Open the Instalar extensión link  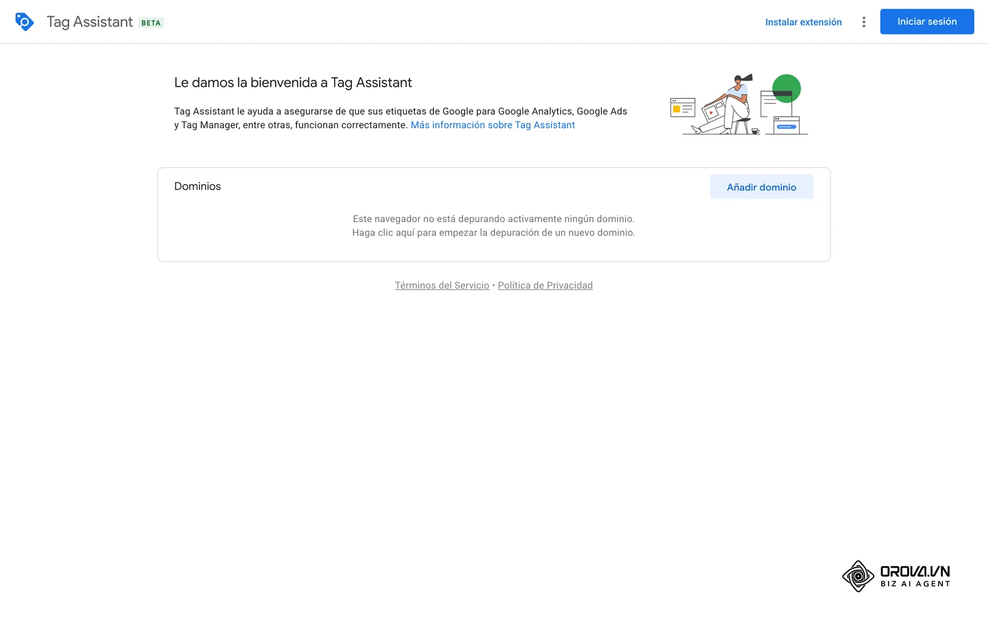[x=803, y=22]
